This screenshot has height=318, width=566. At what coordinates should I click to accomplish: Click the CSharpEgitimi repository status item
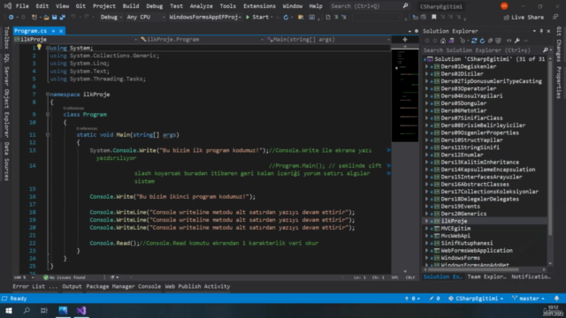tap(476, 299)
